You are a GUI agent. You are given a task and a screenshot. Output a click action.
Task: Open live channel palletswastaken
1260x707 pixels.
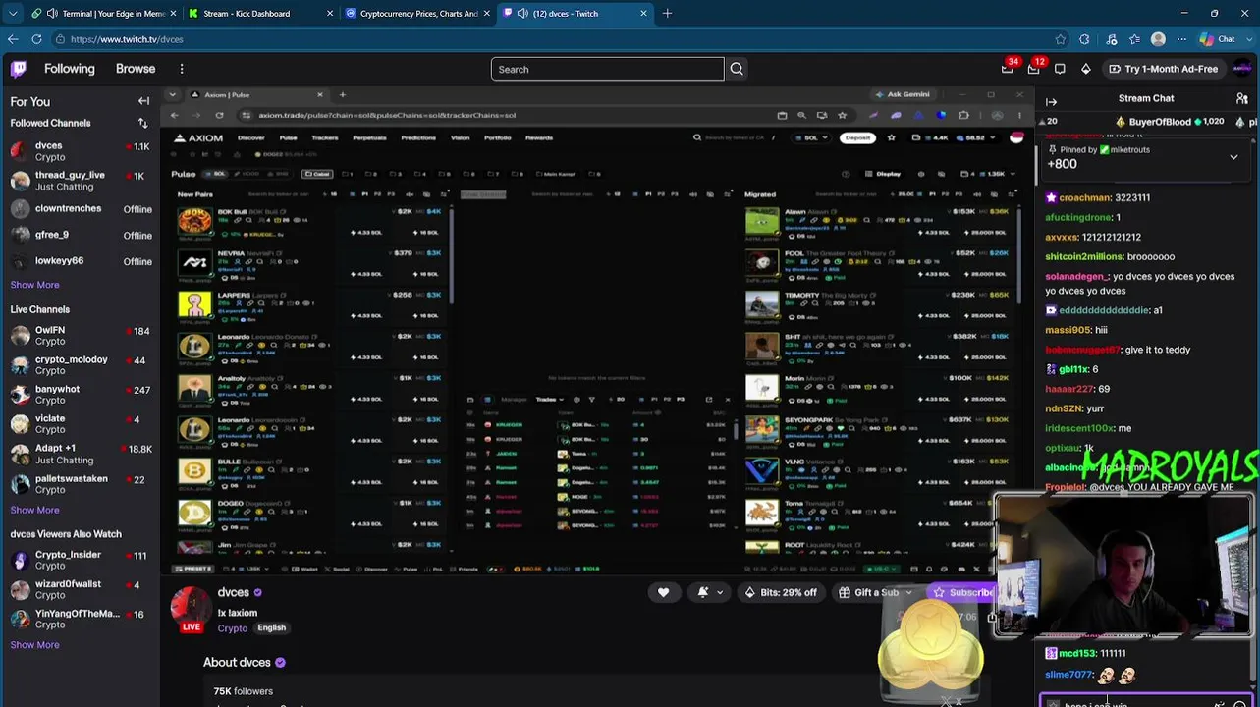click(80, 484)
